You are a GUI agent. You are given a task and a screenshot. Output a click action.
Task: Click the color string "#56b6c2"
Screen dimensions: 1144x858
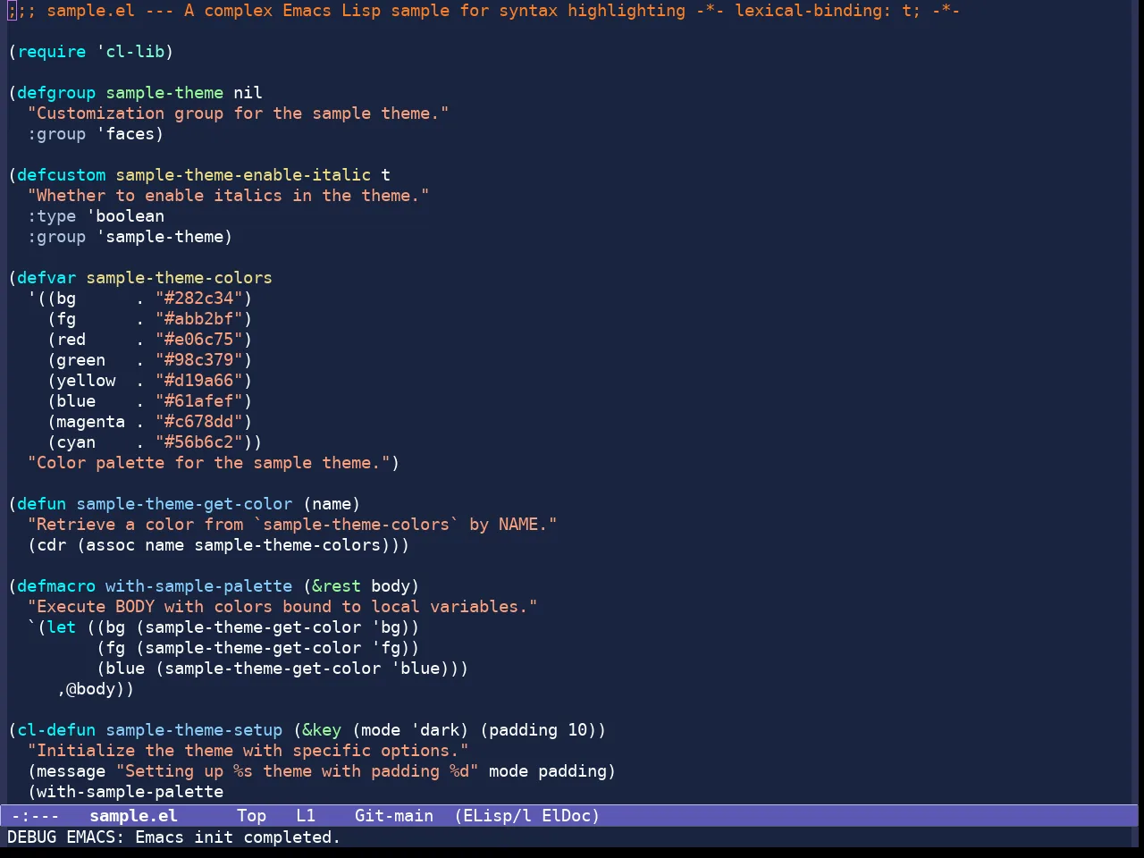click(198, 442)
